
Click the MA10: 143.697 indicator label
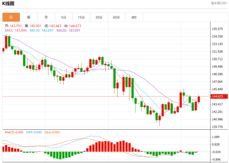tap(42, 30)
